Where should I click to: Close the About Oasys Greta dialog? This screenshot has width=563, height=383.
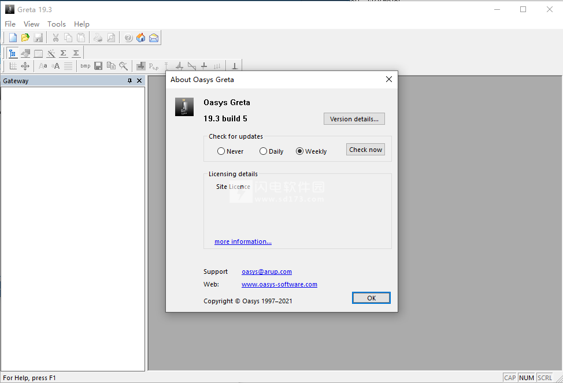click(389, 79)
